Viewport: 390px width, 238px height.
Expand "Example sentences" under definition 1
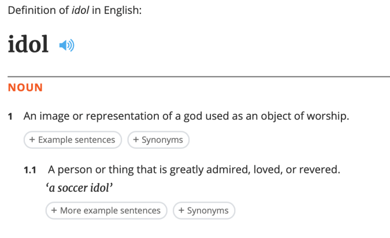(73, 139)
